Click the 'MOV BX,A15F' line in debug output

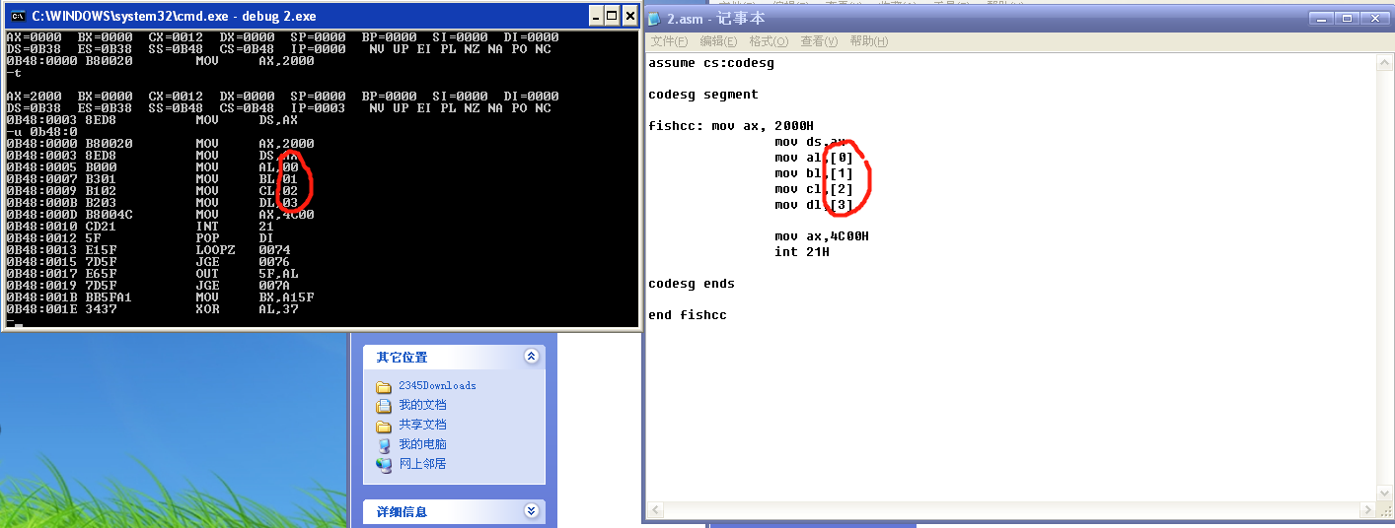coord(160,297)
